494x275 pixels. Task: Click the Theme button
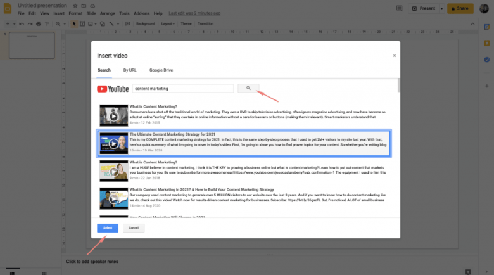tap(186, 23)
